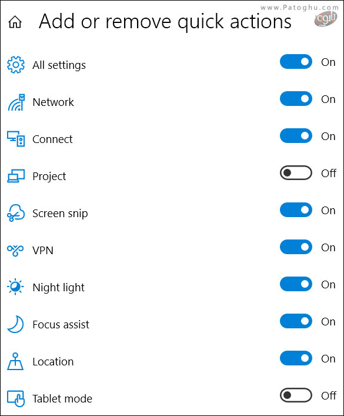
Task: Click the Project screens icon
Action: click(x=16, y=176)
